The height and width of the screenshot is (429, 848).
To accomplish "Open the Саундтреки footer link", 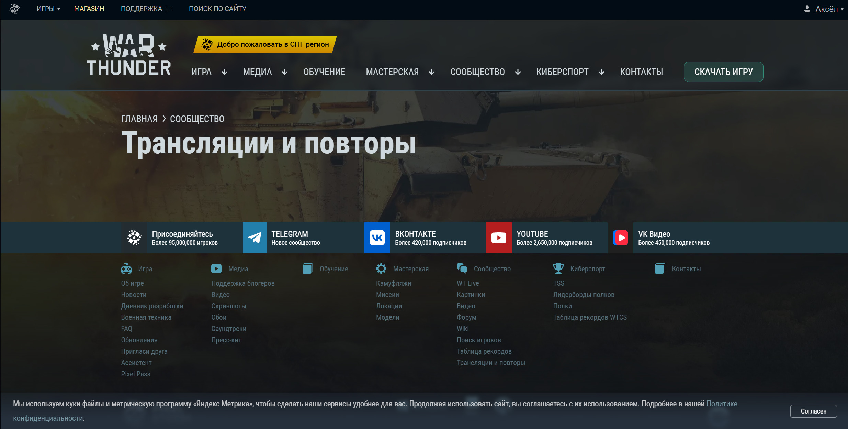I will click(x=229, y=329).
